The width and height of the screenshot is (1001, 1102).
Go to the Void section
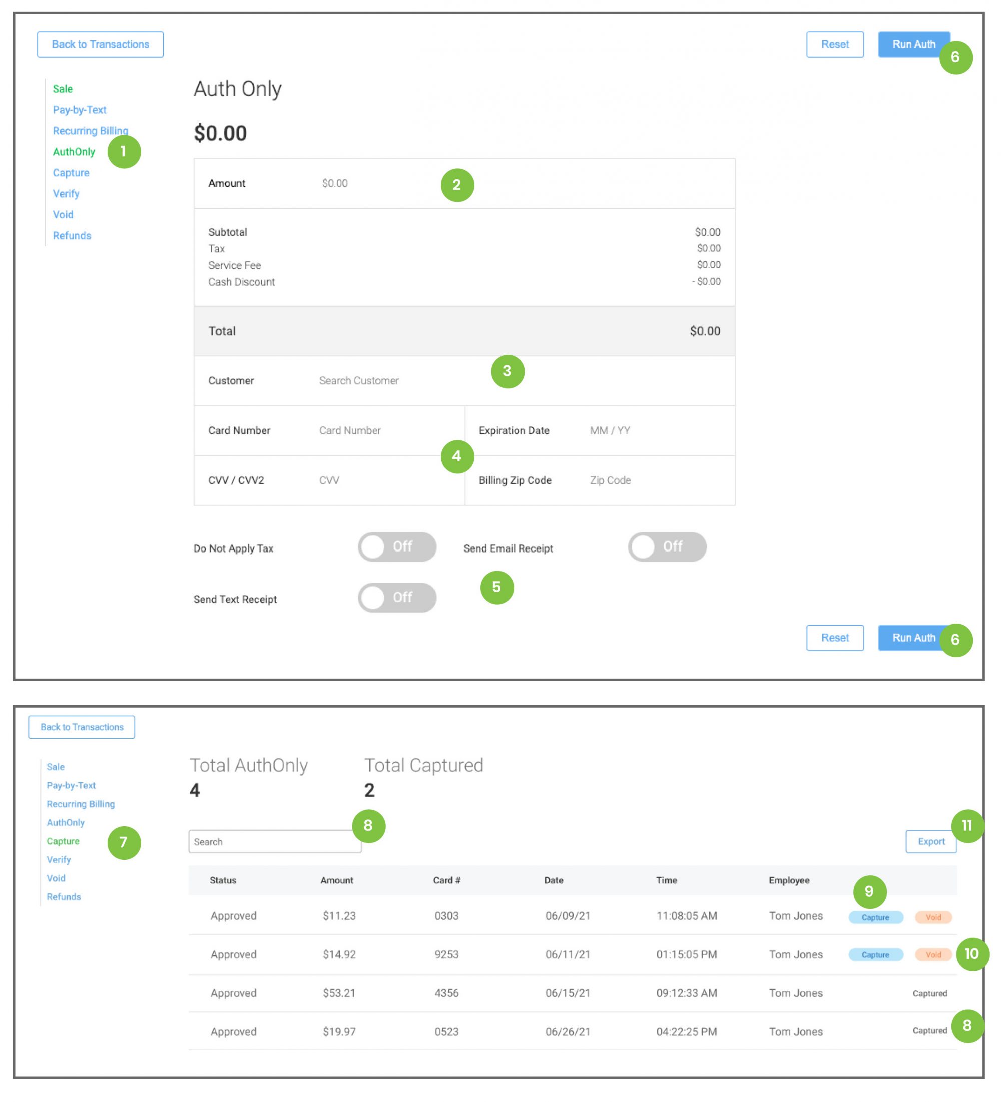pos(63,214)
